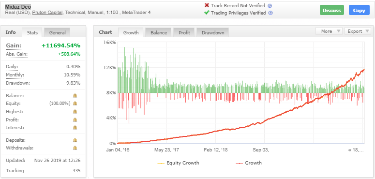Toggle the Equity Growth legend series

coord(178,163)
